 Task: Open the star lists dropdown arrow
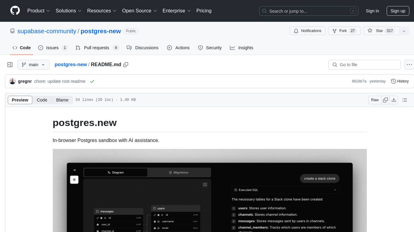(x=404, y=31)
